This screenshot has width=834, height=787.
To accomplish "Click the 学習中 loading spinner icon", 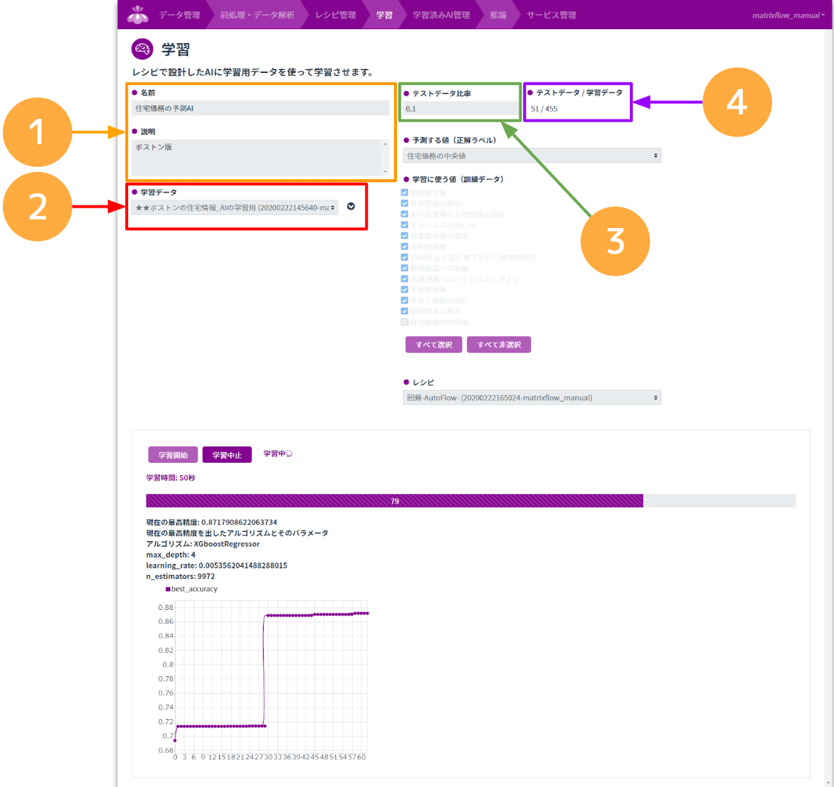I will [288, 454].
